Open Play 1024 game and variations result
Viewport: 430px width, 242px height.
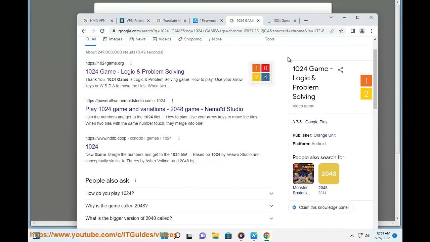point(164,109)
